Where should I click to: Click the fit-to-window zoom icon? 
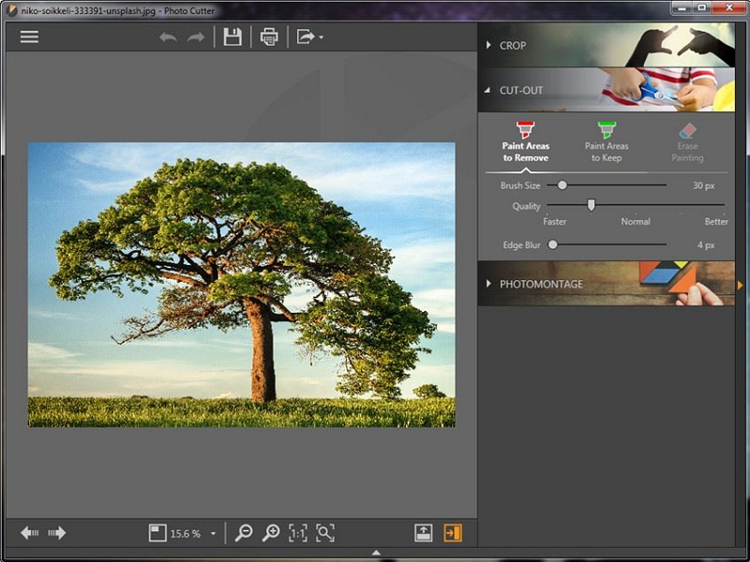[325, 533]
